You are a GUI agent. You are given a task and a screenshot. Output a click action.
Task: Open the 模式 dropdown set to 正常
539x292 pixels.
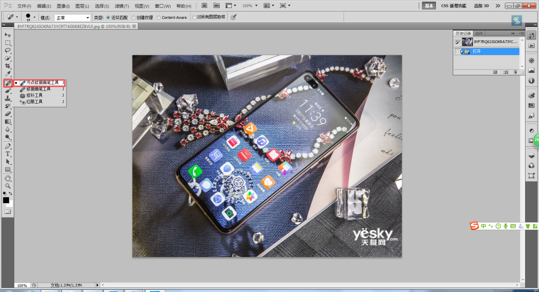pyautogui.click(x=72, y=17)
